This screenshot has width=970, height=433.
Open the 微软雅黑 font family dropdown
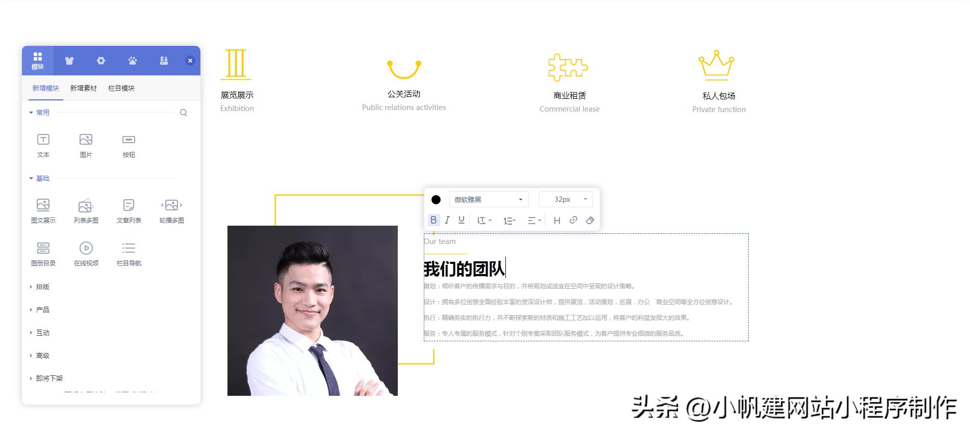pyautogui.click(x=489, y=199)
